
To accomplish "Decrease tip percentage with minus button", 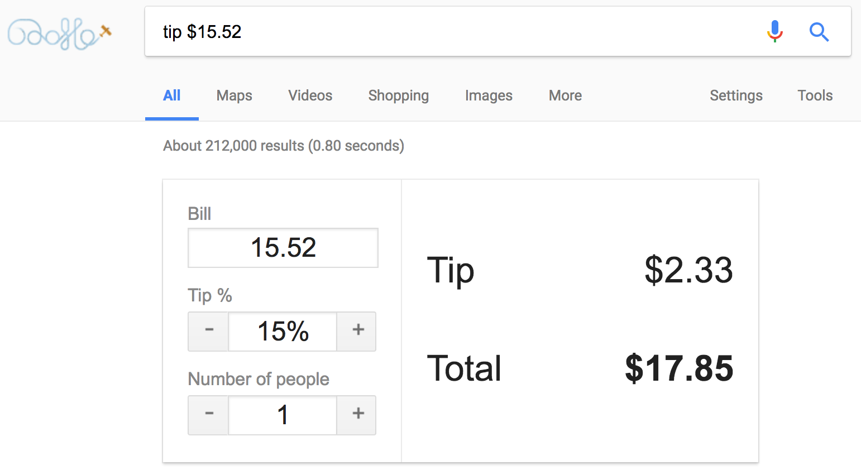I will (209, 331).
